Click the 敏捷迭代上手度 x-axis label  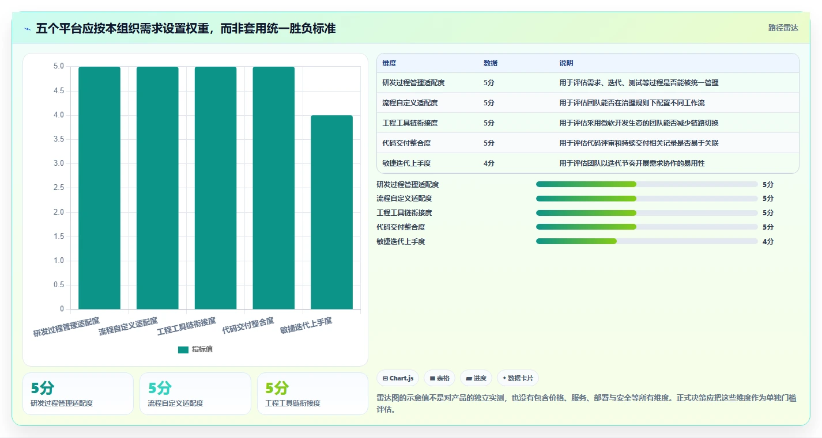point(306,325)
